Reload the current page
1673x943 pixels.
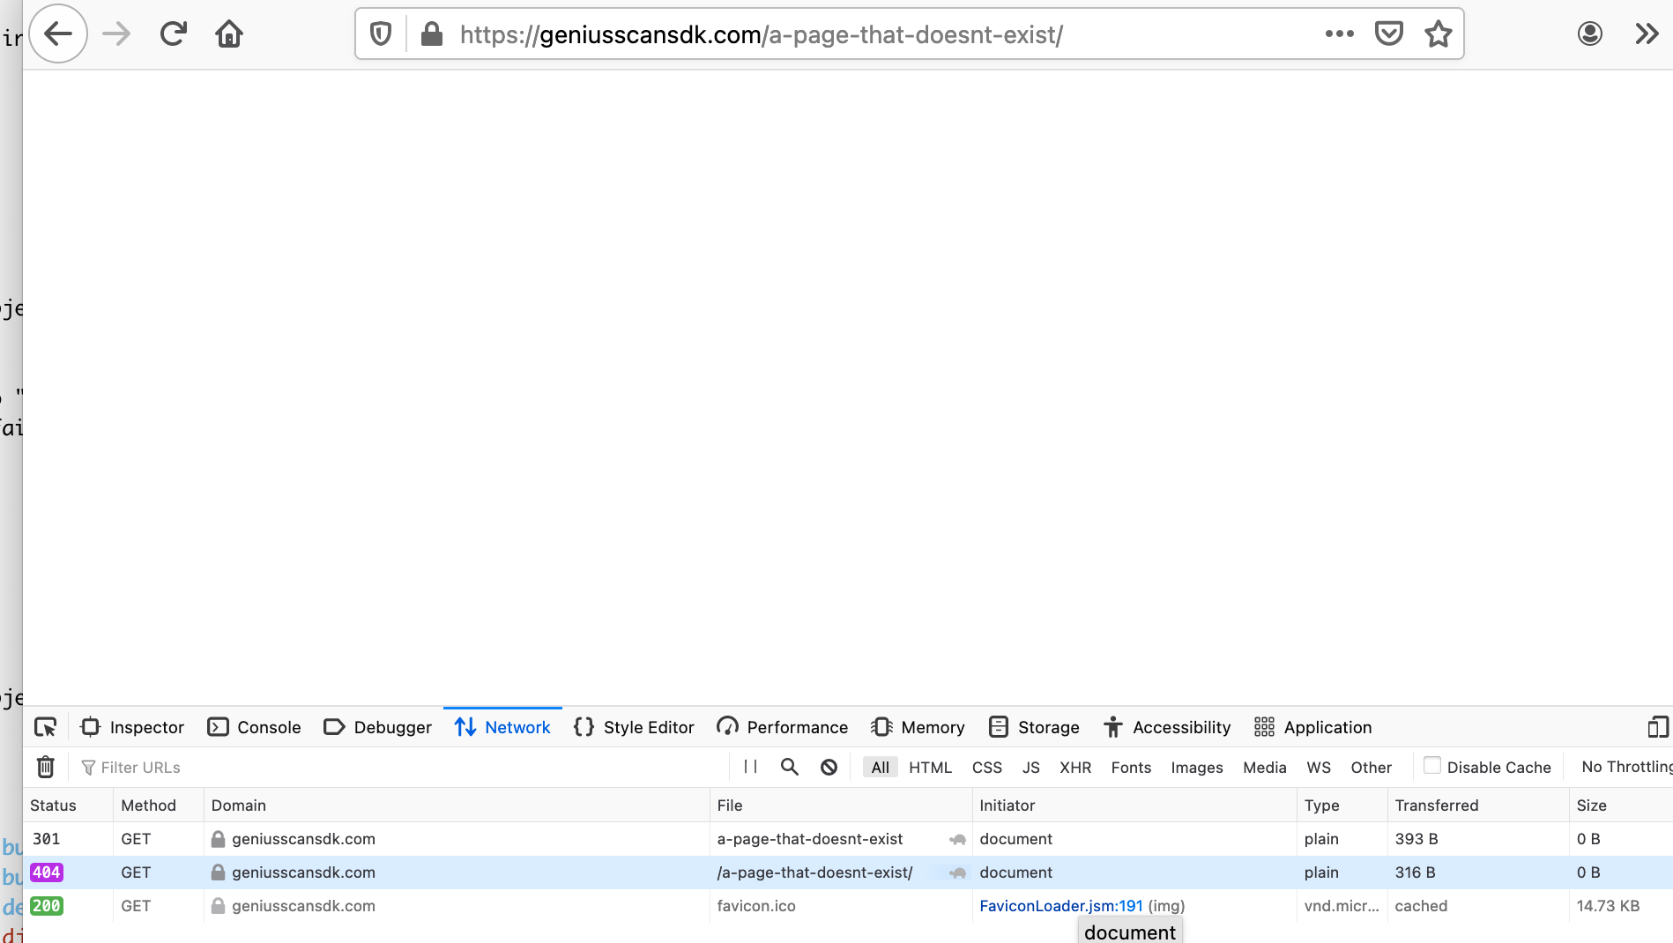(x=173, y=34)
